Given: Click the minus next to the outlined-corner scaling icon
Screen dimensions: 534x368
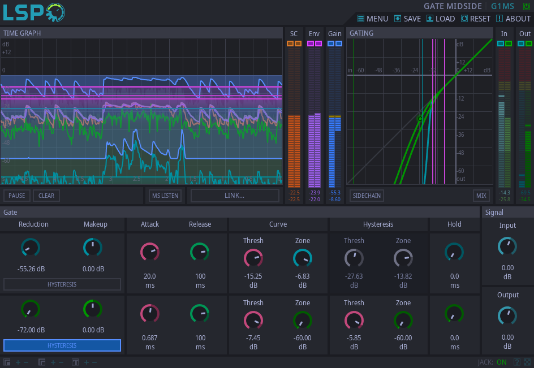Looking at the screenshot, I should pyautogui.click(x=61, y=362).
